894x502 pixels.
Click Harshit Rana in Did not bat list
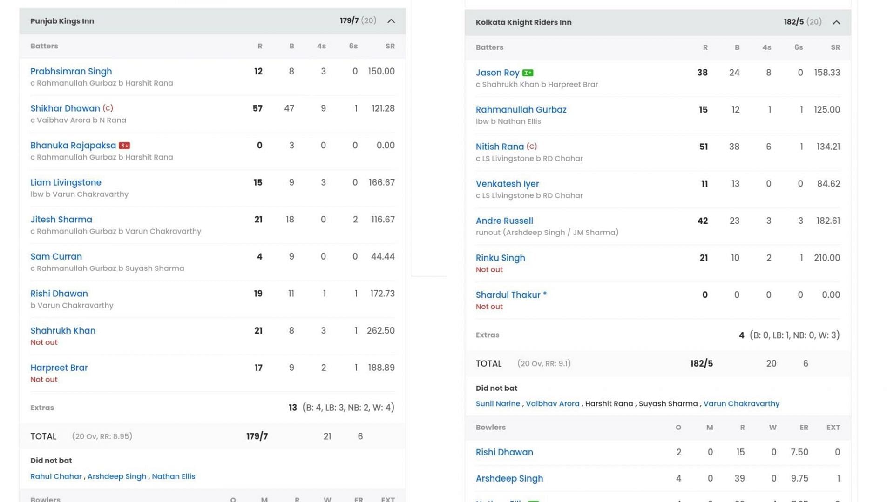[x=609, y=404]
